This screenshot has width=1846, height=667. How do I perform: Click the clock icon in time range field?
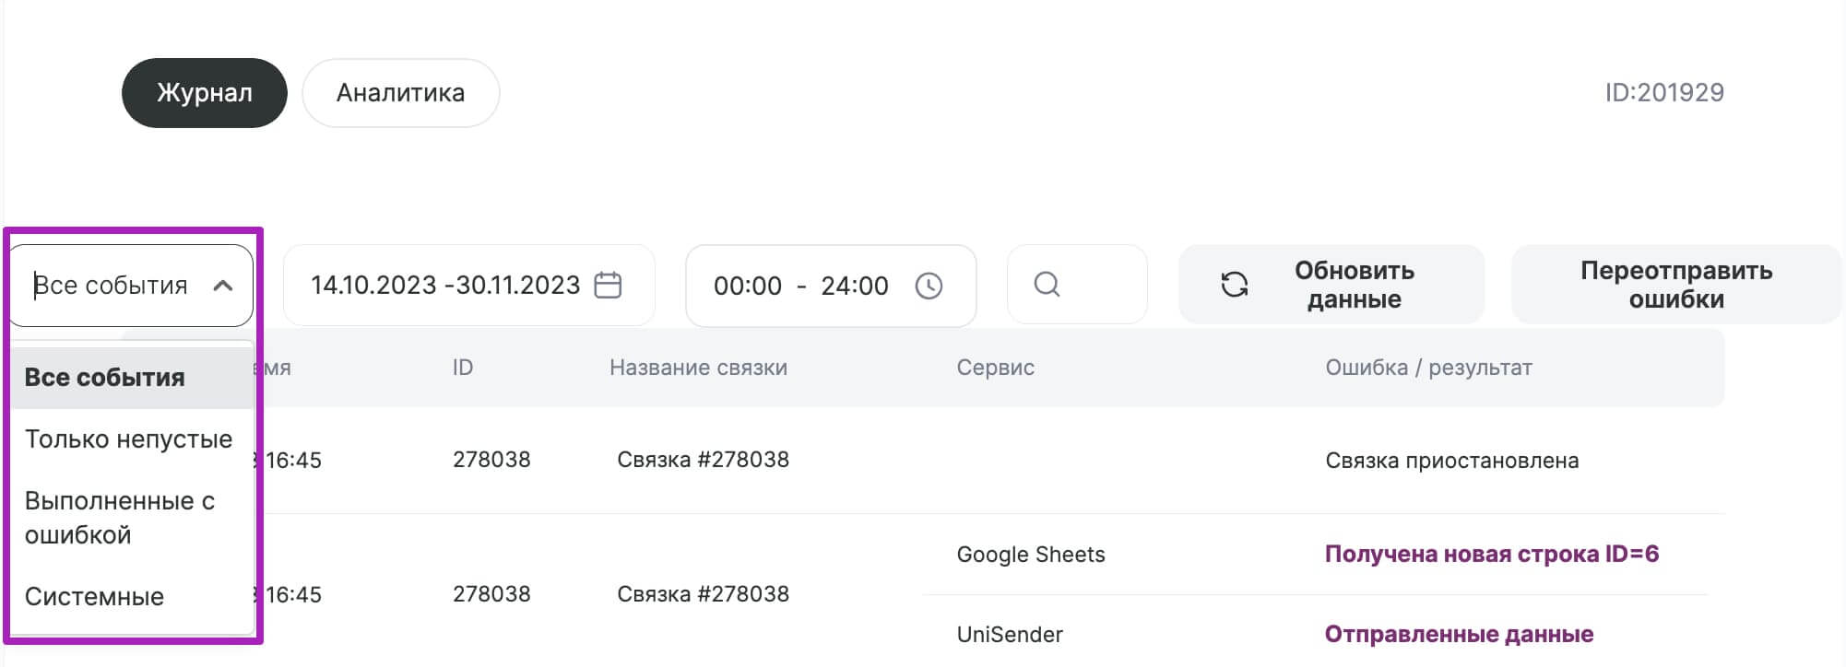point(929,286)
